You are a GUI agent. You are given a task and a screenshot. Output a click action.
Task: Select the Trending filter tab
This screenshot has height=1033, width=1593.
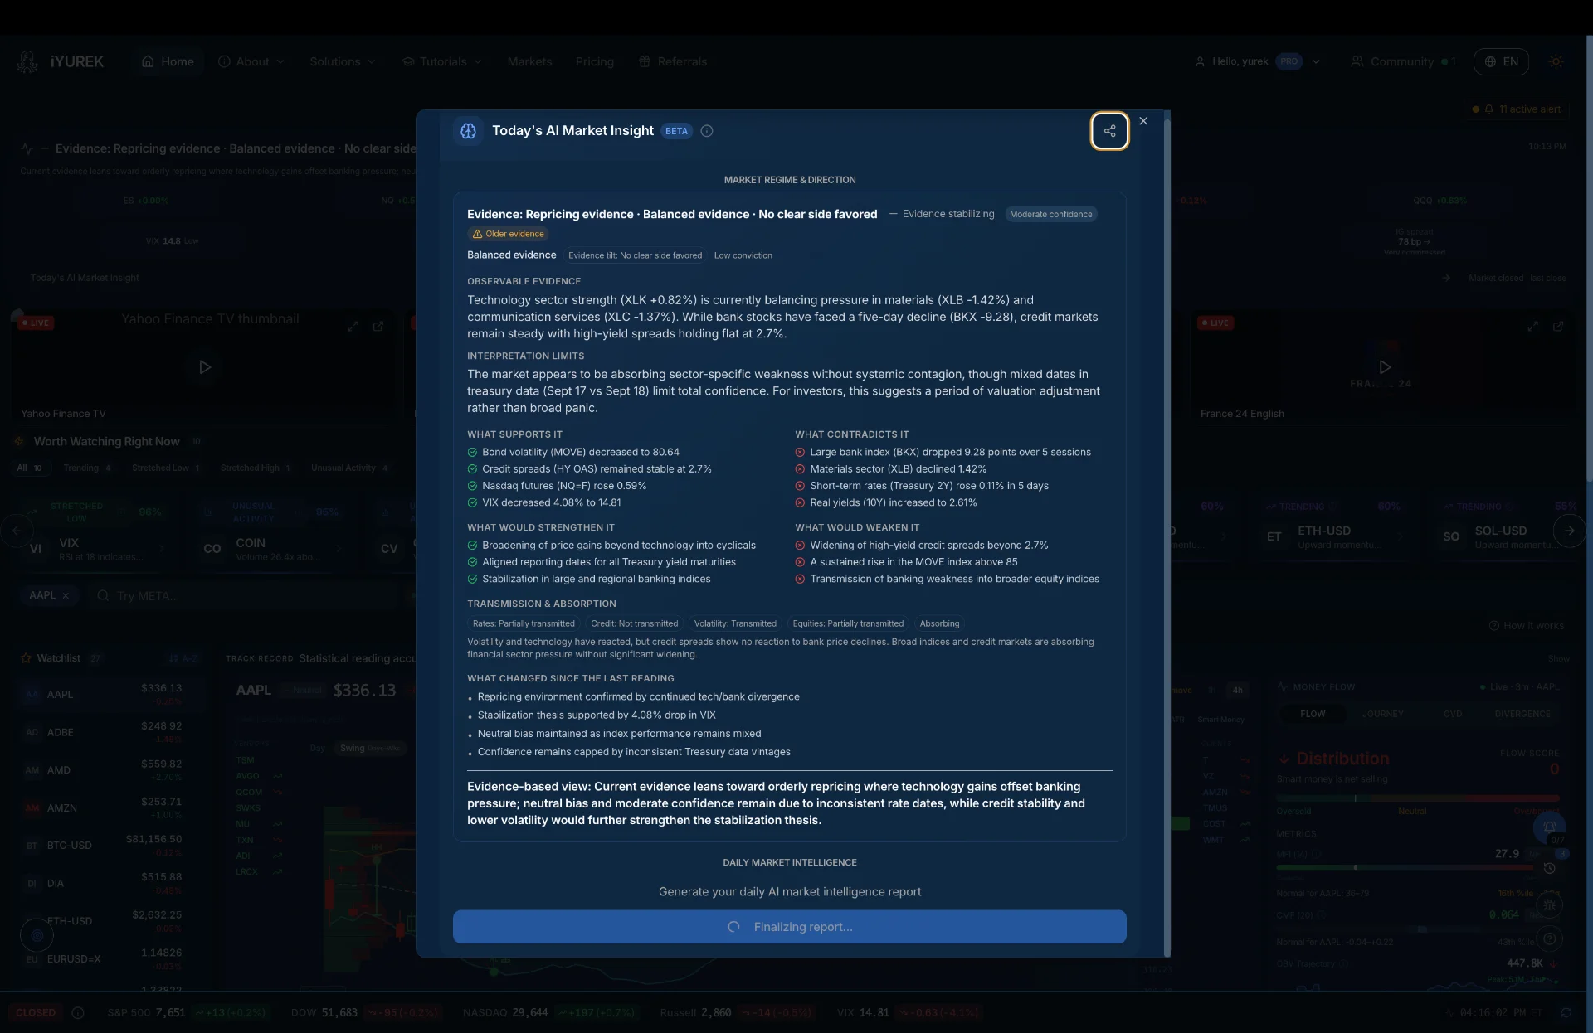(x=87, y=468)
